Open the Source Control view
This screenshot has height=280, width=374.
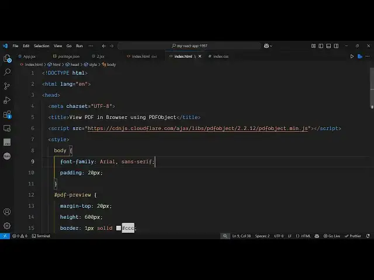[x=7, y=86]
